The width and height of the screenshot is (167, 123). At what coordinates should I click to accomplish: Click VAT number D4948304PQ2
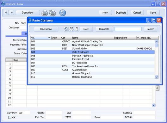[x=144, y=49]
